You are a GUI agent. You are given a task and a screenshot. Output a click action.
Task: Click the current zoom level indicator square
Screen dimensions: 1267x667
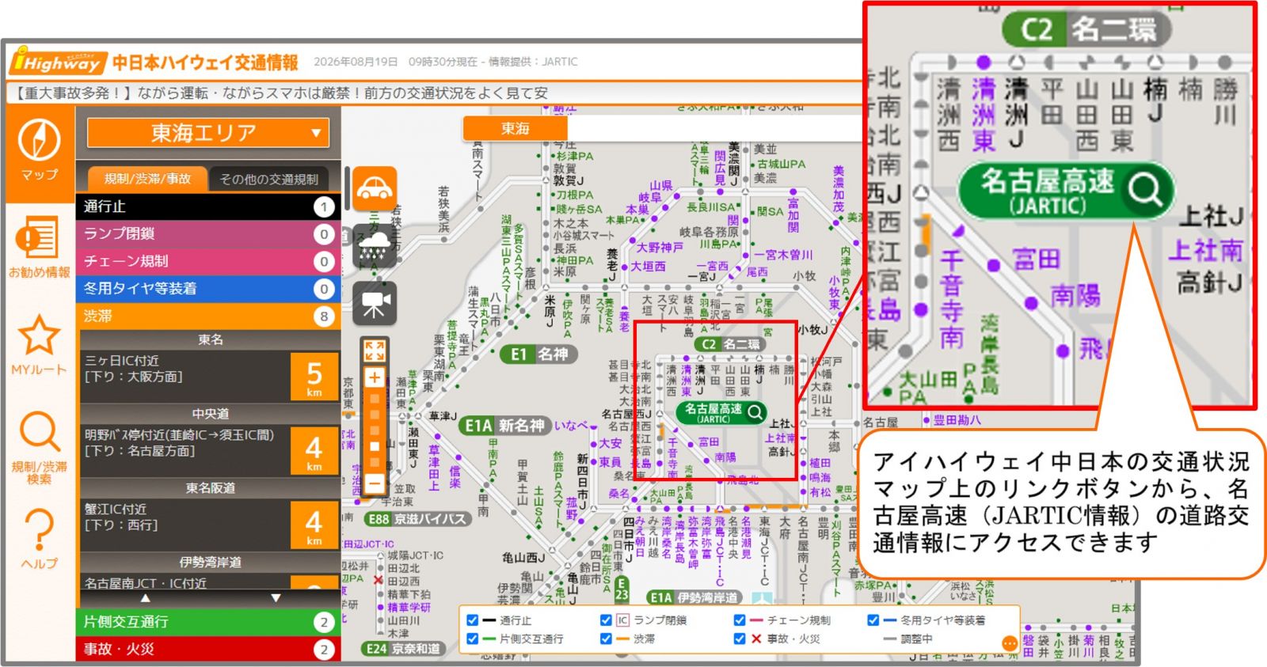pyautogui.click(x=375, y=445)
